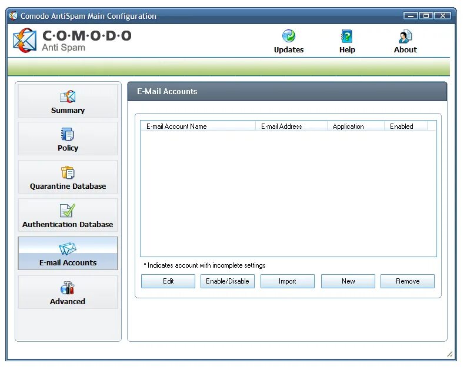Click the E-Mail Accounts panel heading
The image size is (467, 373).
(167, 91)
